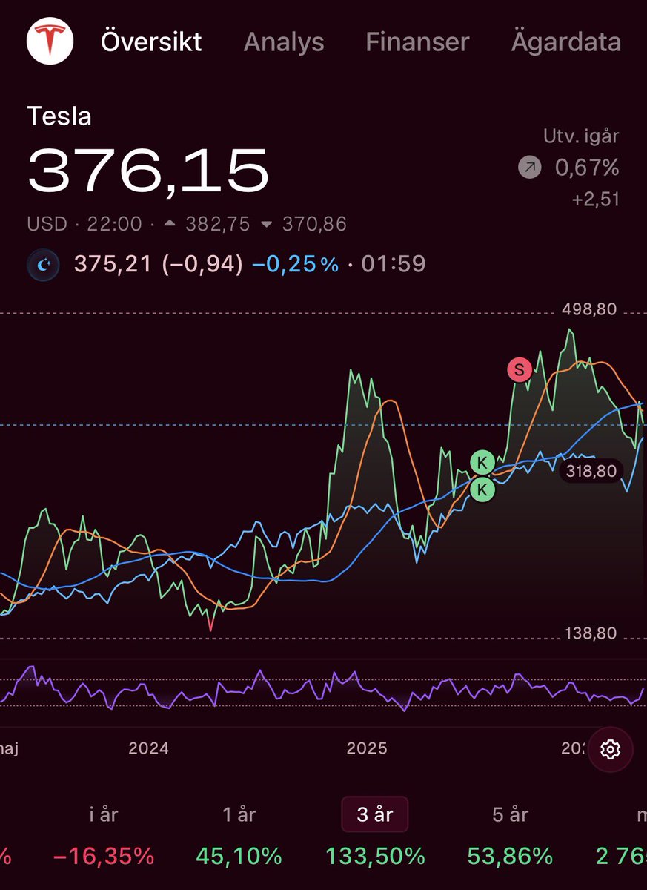
Task: Tap the red S sell marker
Action: 519,369
